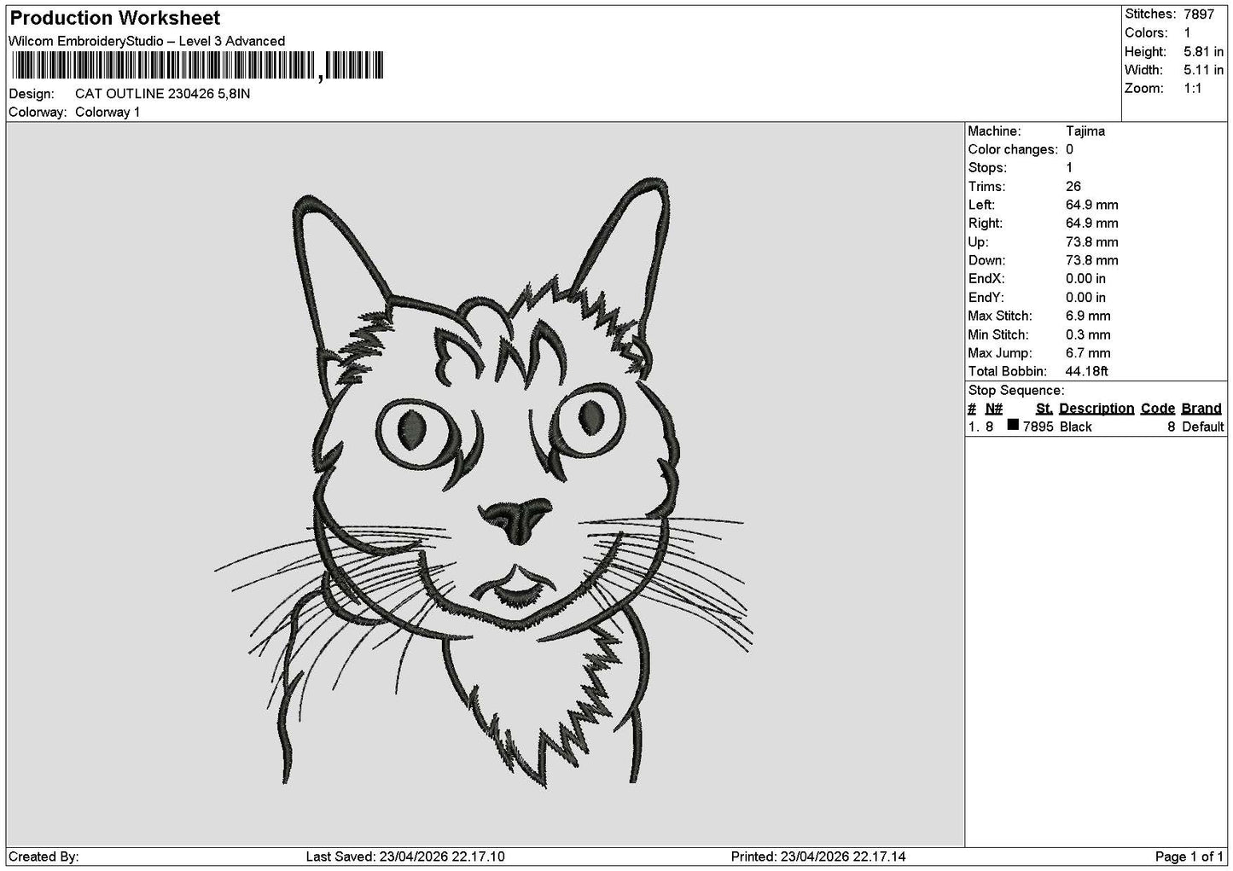Select the Up value "73.8 mm"
Image resolution: width=1233 pixels, height=871 pixels.
coord(1092,242)
